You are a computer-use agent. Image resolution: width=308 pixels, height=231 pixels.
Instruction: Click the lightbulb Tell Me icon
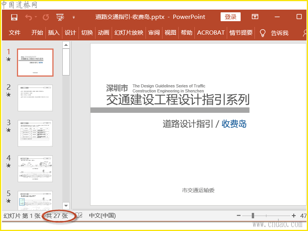(x=263, y=33)
